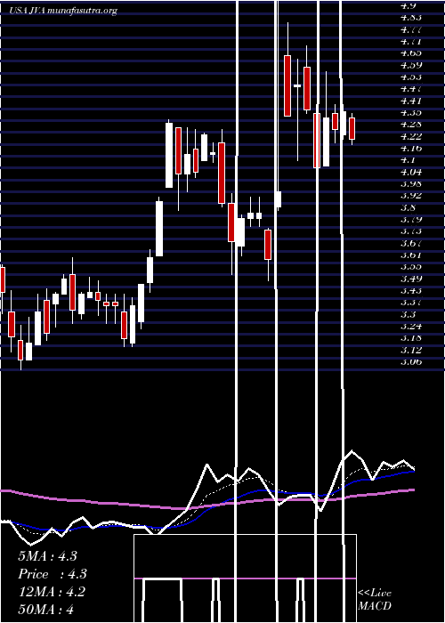The width and height of the screenshot is (445, 623).
Task: Click the 3.49 price axis label
Action: pyautogui.click(x=411, y=279)
